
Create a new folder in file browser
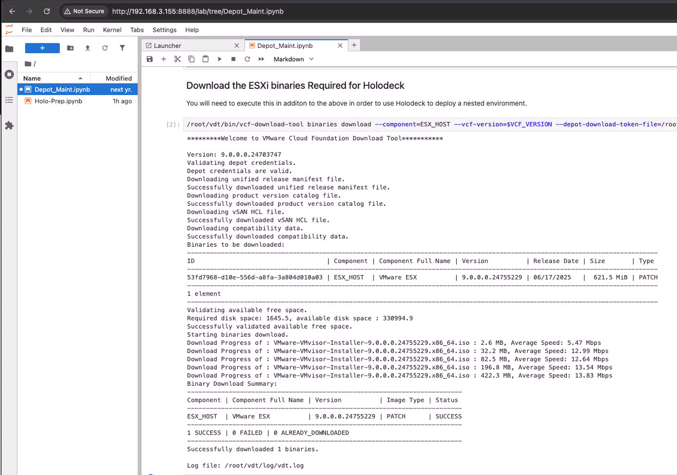click(70, 48)
